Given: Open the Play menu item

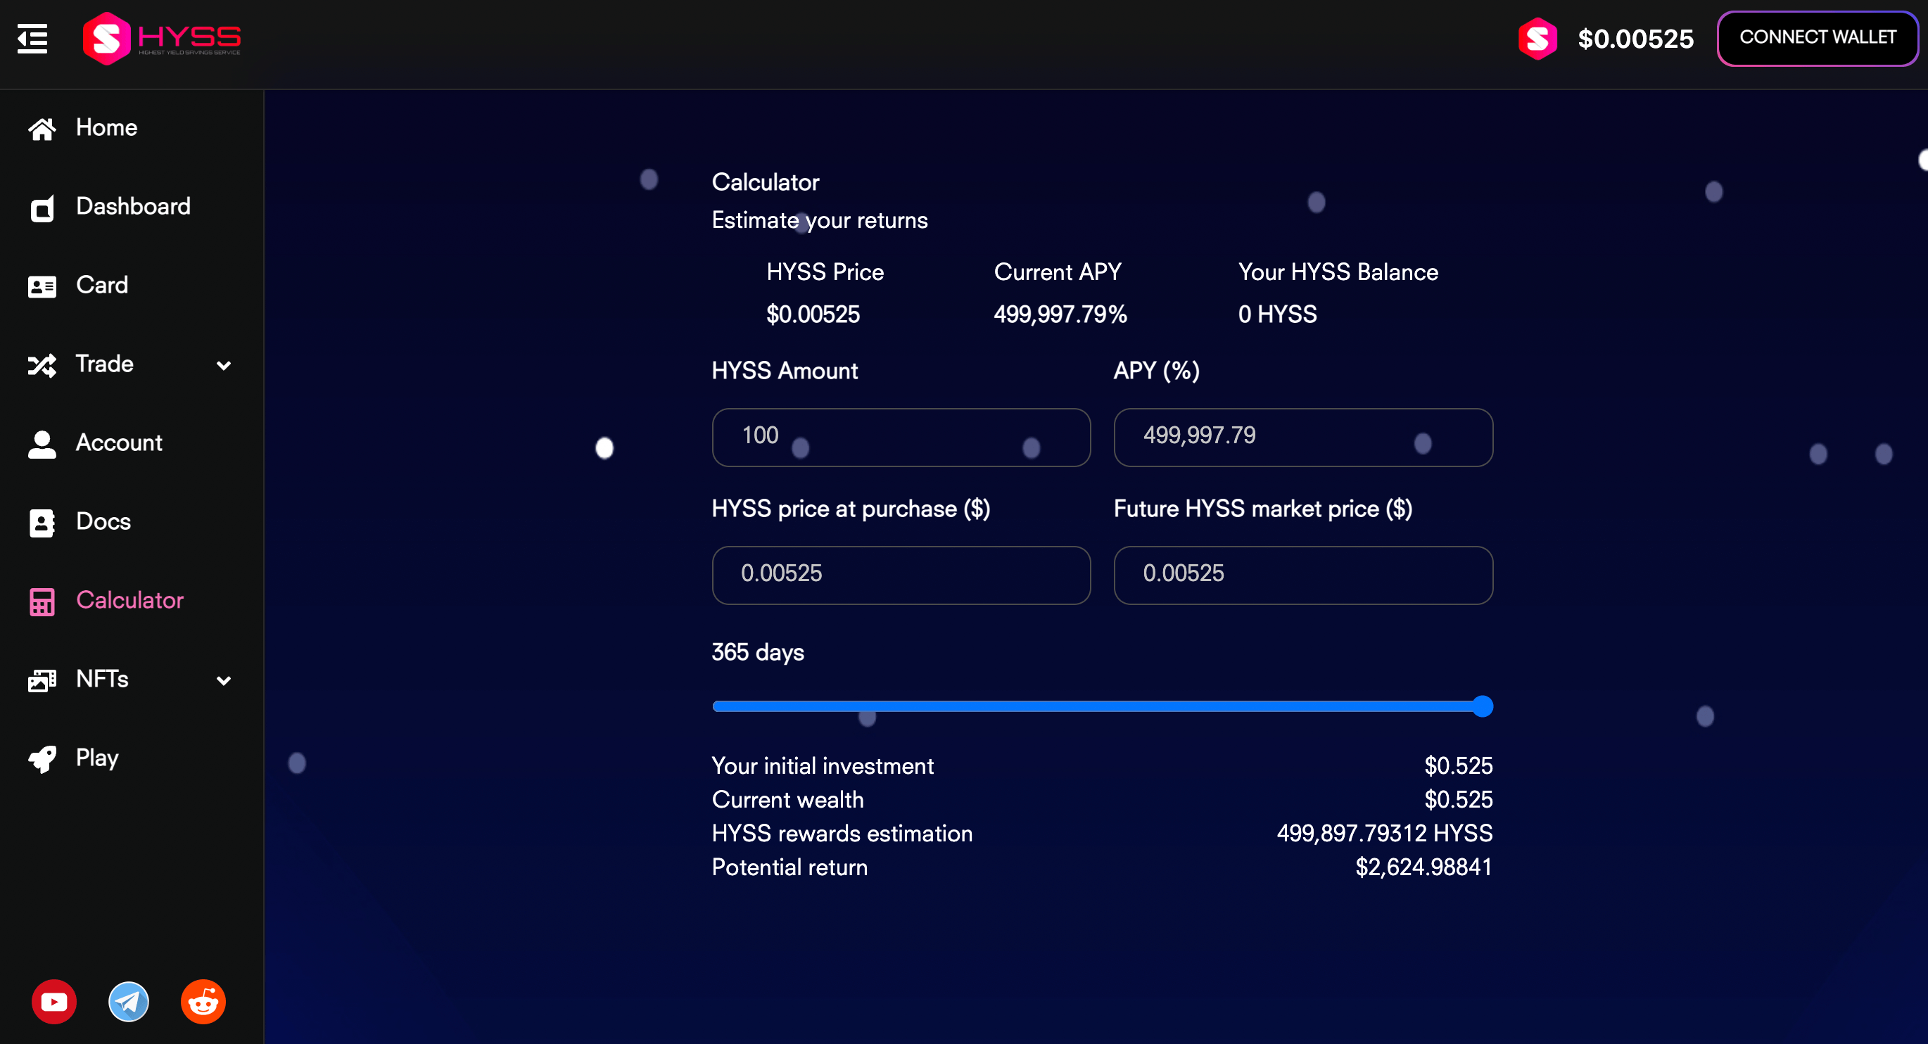Looking at the screenshot, I should (x=97, y=758).
